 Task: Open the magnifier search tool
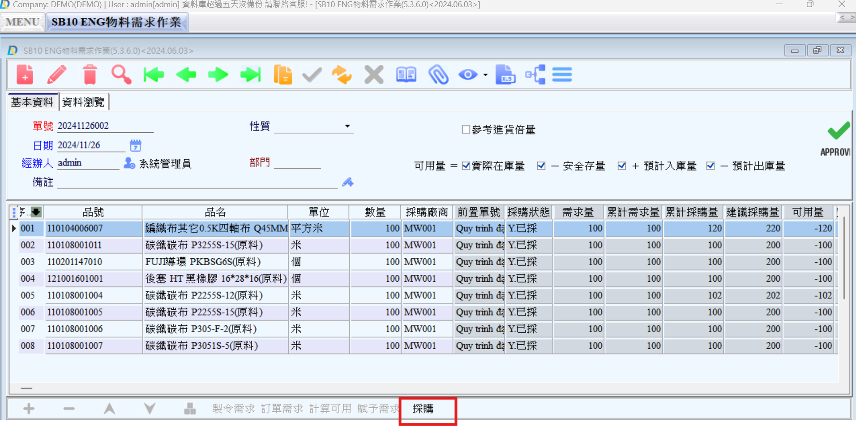point(121,75)
